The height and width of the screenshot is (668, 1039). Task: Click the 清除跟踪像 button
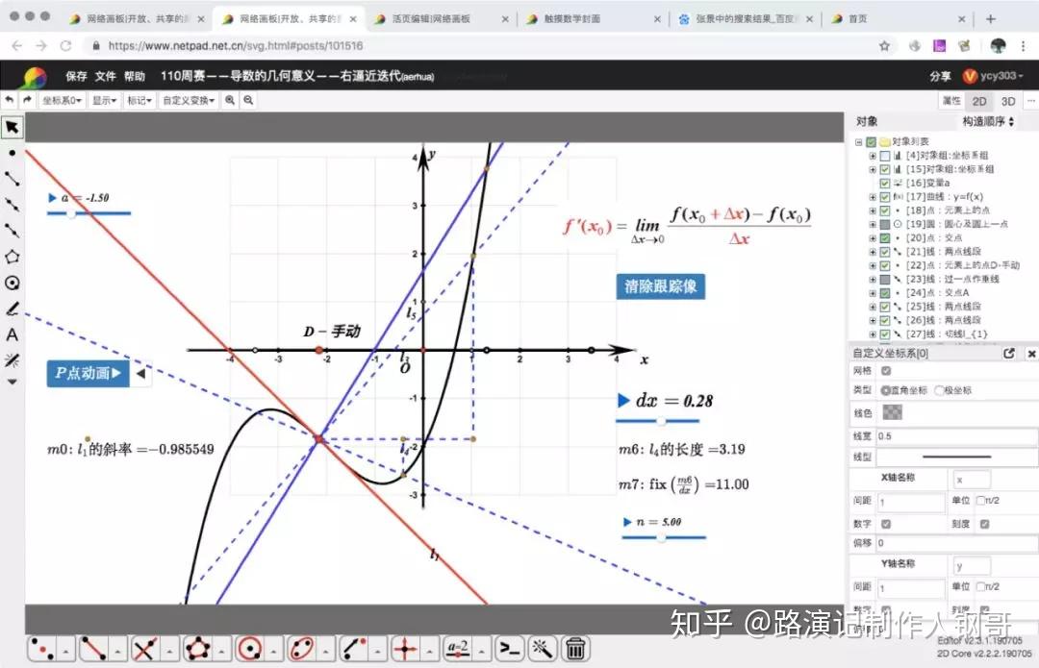660,286
